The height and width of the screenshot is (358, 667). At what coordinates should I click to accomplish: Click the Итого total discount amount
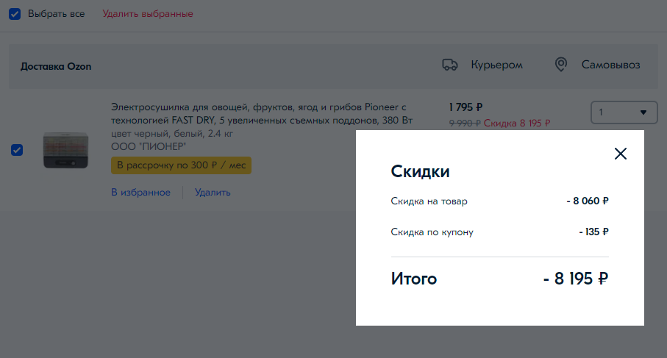click(x=576, y=279)
